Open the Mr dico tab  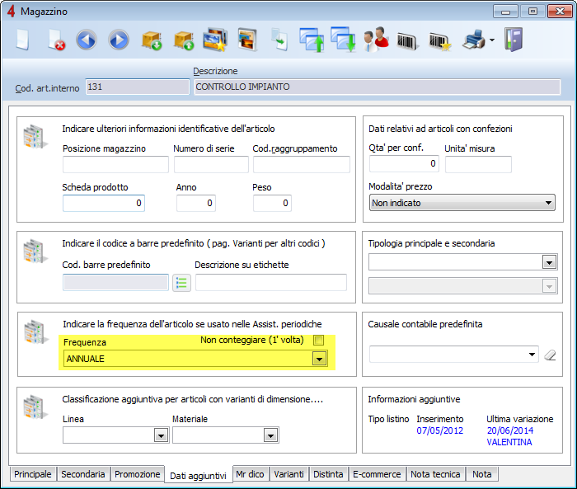click(250, 474)
